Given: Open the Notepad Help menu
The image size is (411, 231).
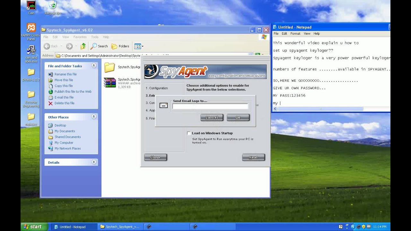Looking at the screenshot, I should click(x=317, y=33).
